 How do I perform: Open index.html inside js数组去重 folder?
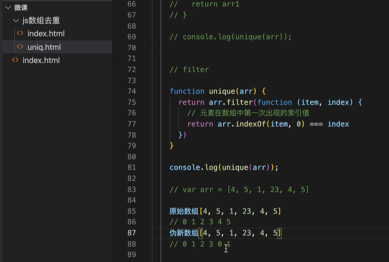[46, 33]
